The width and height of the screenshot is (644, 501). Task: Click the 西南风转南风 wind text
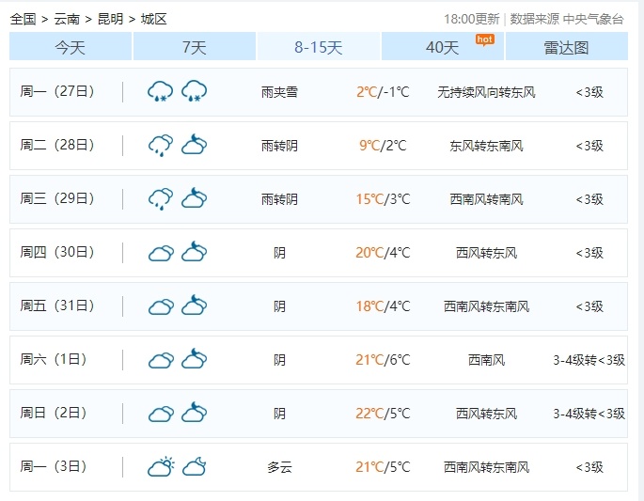486,199
